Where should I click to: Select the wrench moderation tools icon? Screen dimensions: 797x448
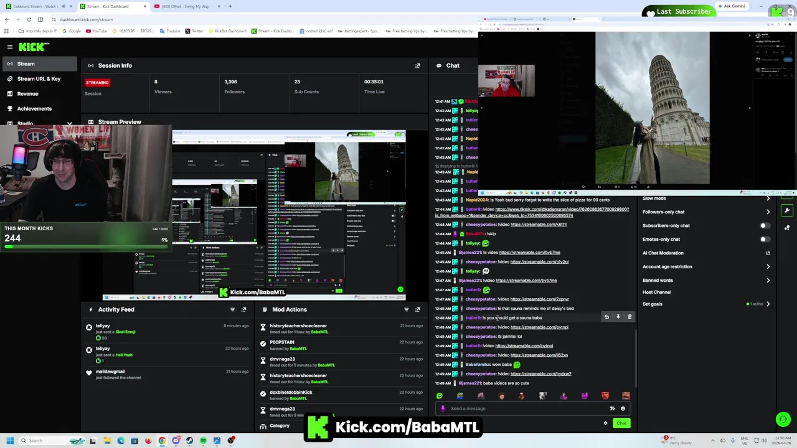[787, 210]
